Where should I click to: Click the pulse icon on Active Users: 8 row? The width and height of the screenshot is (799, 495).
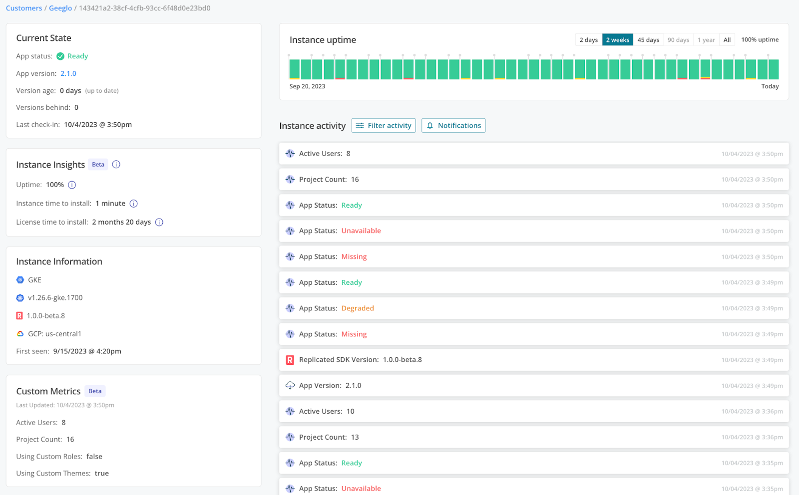coord(290,154)
